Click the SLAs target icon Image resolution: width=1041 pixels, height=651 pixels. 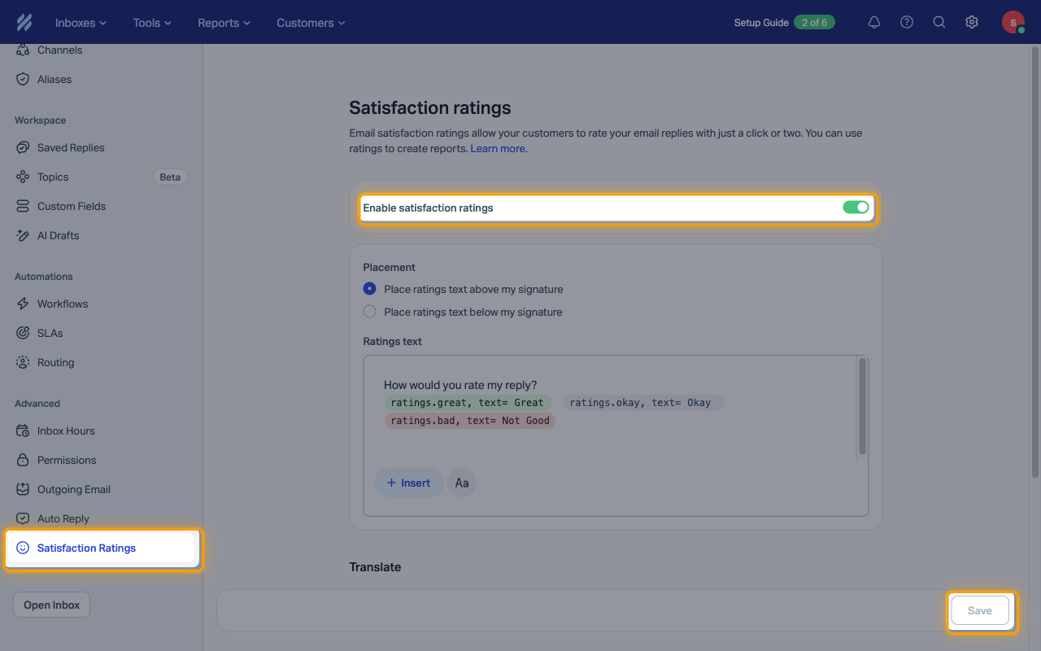click(23, 333)
